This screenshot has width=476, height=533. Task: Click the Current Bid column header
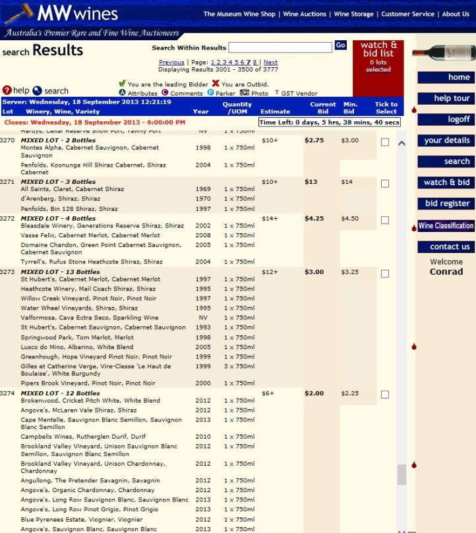pos(323,108)
